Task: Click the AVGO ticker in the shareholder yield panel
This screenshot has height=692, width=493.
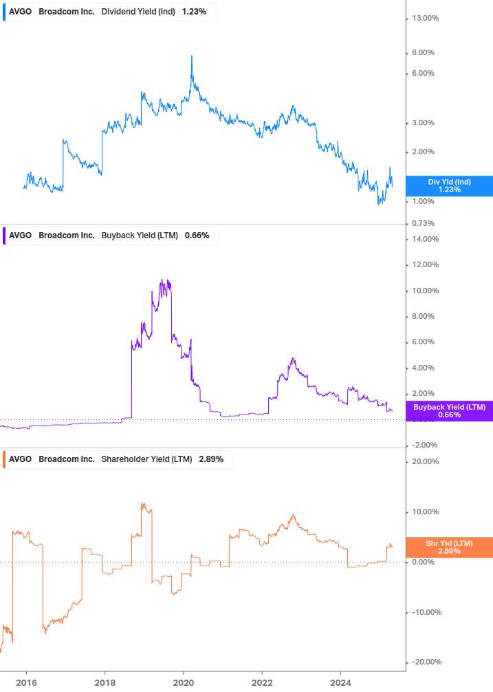Action: pos(20,459)
